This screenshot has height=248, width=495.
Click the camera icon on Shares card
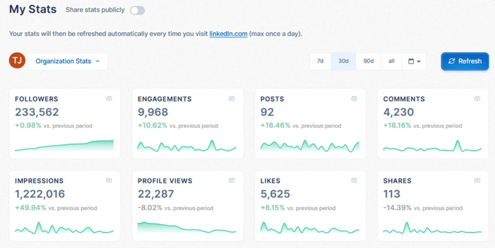[477, 181]
